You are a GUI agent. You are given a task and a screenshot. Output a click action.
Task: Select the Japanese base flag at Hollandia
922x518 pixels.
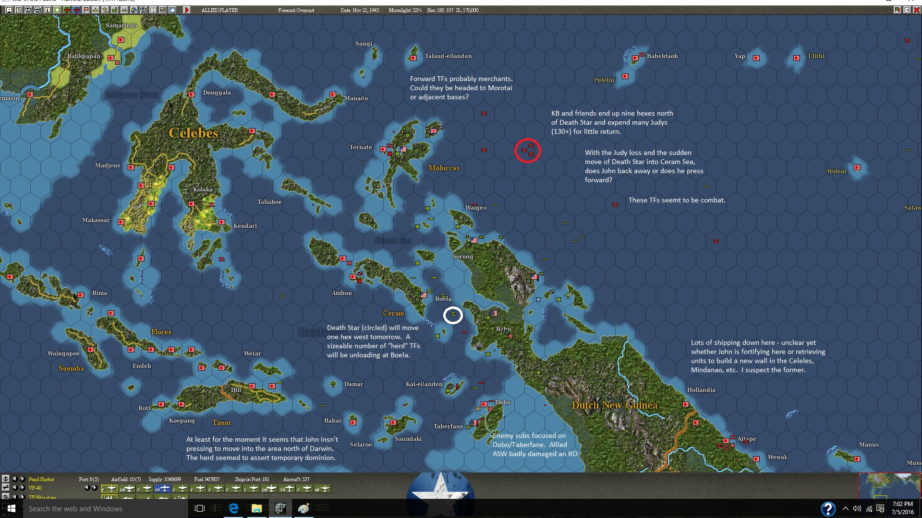(686, 404)
